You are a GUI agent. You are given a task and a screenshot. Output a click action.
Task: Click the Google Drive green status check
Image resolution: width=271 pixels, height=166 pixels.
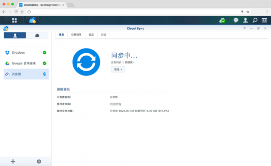44,63
